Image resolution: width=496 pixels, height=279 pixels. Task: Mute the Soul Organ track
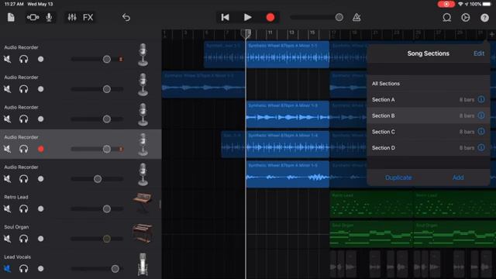pyautogui.click(x=7, y=239)
